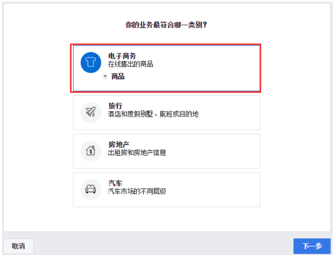This screenshot has width=336, height=257.
Task: Choose the 汽车 category card
Action: 166,190
